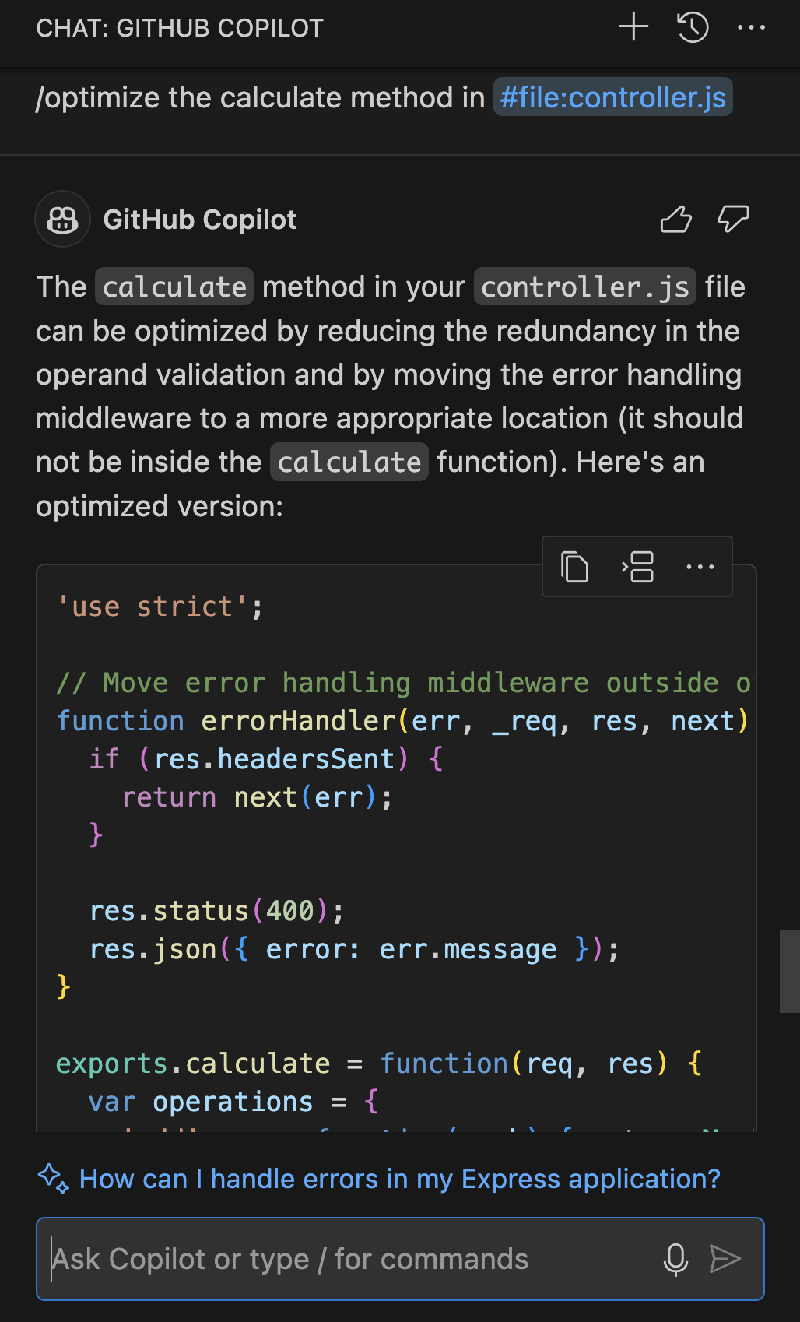Click the errorHandler function name in code
The image size is (800, 1322).
click(300, 721)
